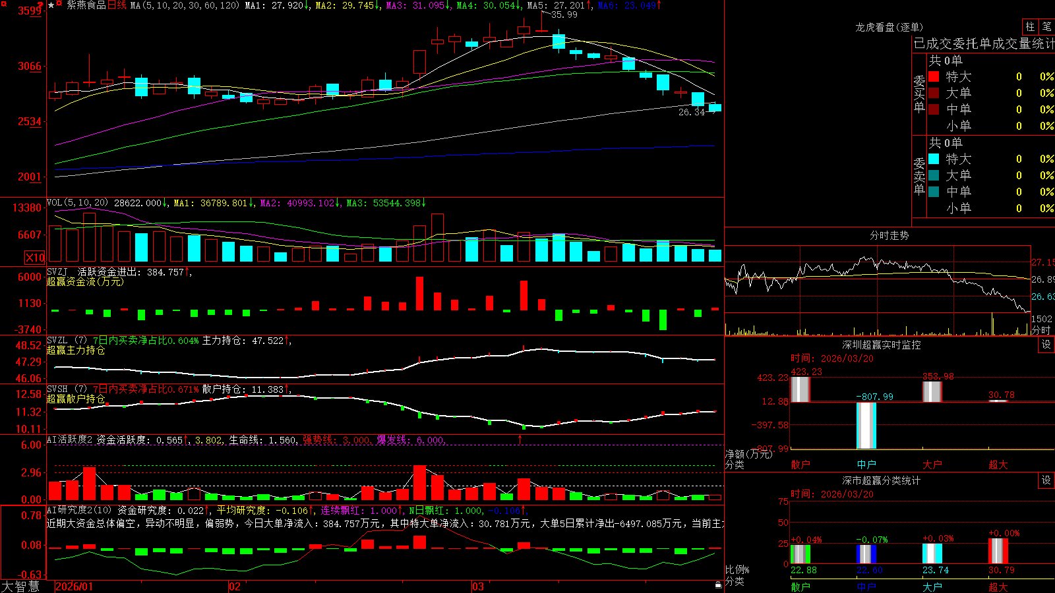Screen dimensions: 1055x593
Task: Click the X10 volume multiplier box
Action: pos(35,258)
